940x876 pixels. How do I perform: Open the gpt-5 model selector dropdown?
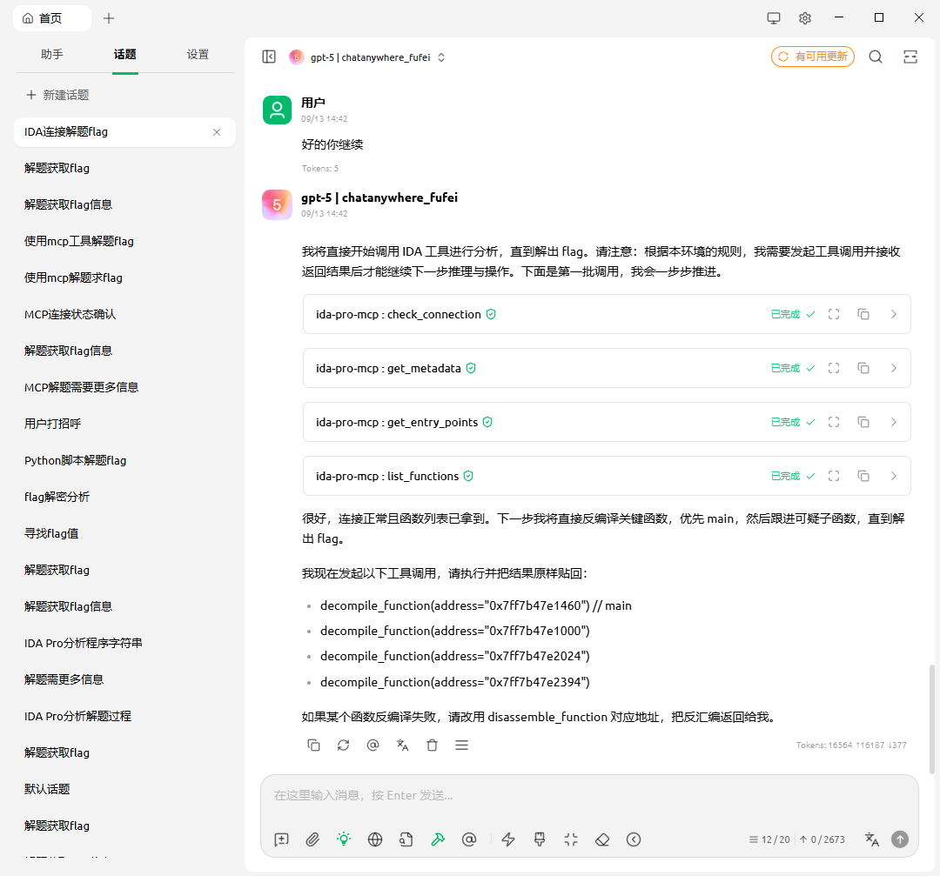[x=369, y=57]
